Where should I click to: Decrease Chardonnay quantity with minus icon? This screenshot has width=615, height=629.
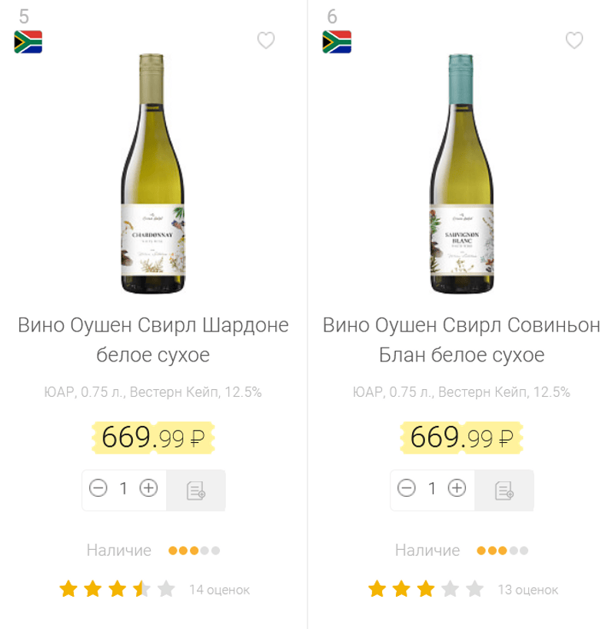point(98,488)
